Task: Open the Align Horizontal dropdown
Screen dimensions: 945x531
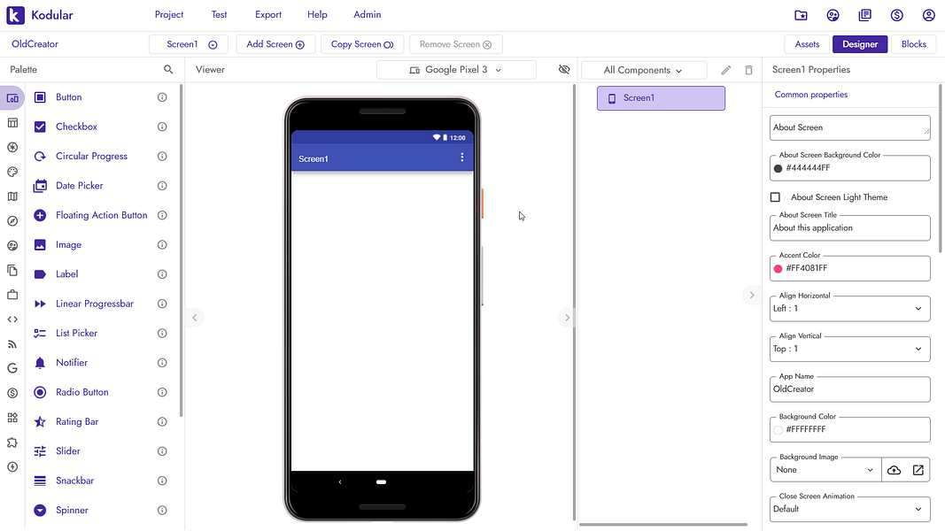Action: (848, 308)
